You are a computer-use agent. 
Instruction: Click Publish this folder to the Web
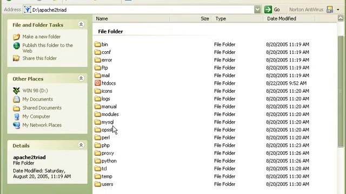tap(48, 48)
